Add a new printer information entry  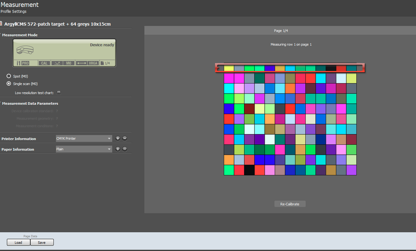118,138
